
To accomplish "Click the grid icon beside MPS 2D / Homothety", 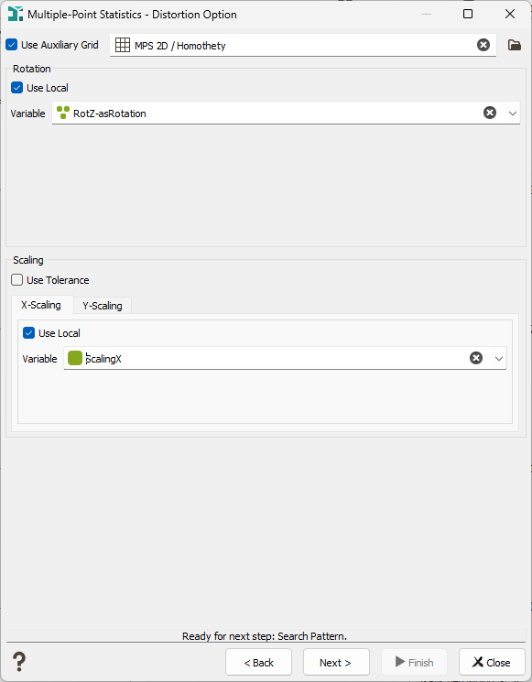I will pyautogui.click(x=122, y=45).
